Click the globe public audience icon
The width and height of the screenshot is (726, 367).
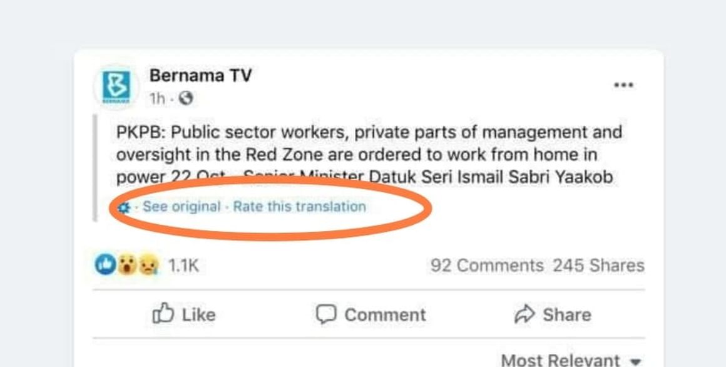[186, 99]
